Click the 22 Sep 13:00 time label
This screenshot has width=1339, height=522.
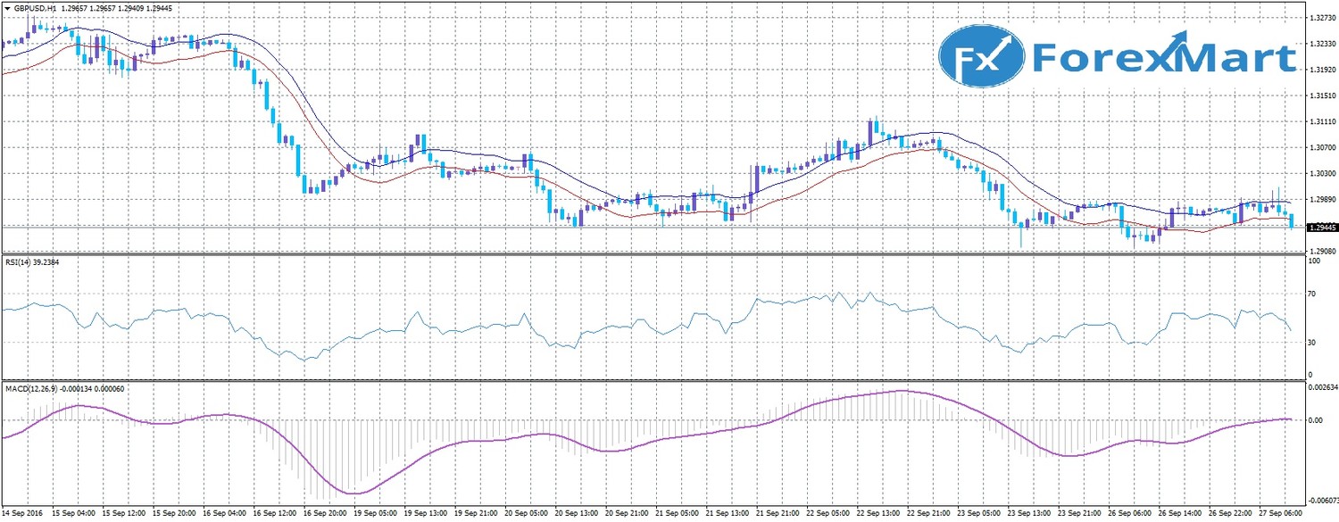click(x=877, y=514)
